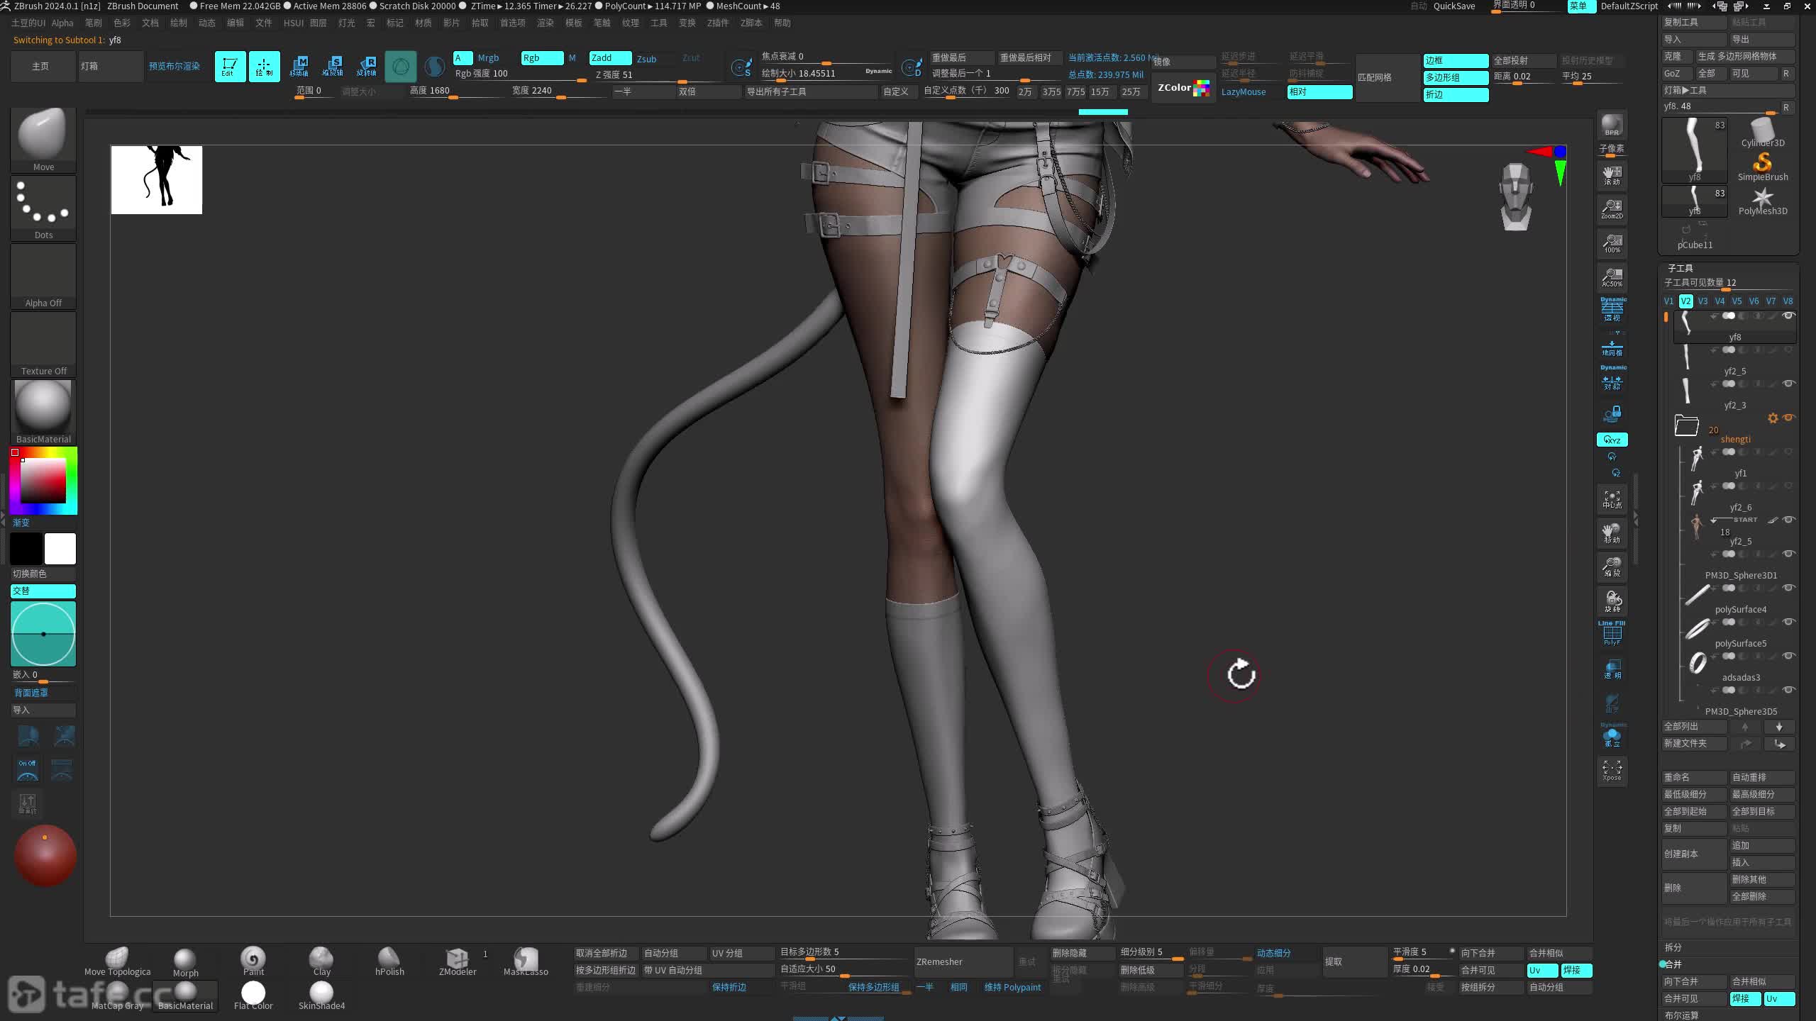Expand the 布尔运算 section

click(x=1681, y=1015)
